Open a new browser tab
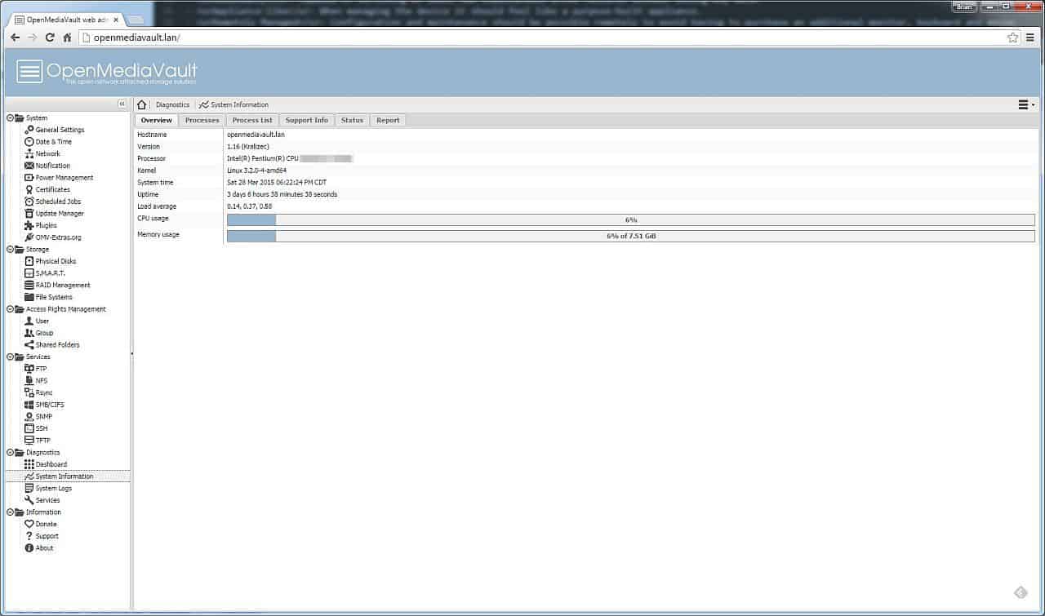 point(136,19)
